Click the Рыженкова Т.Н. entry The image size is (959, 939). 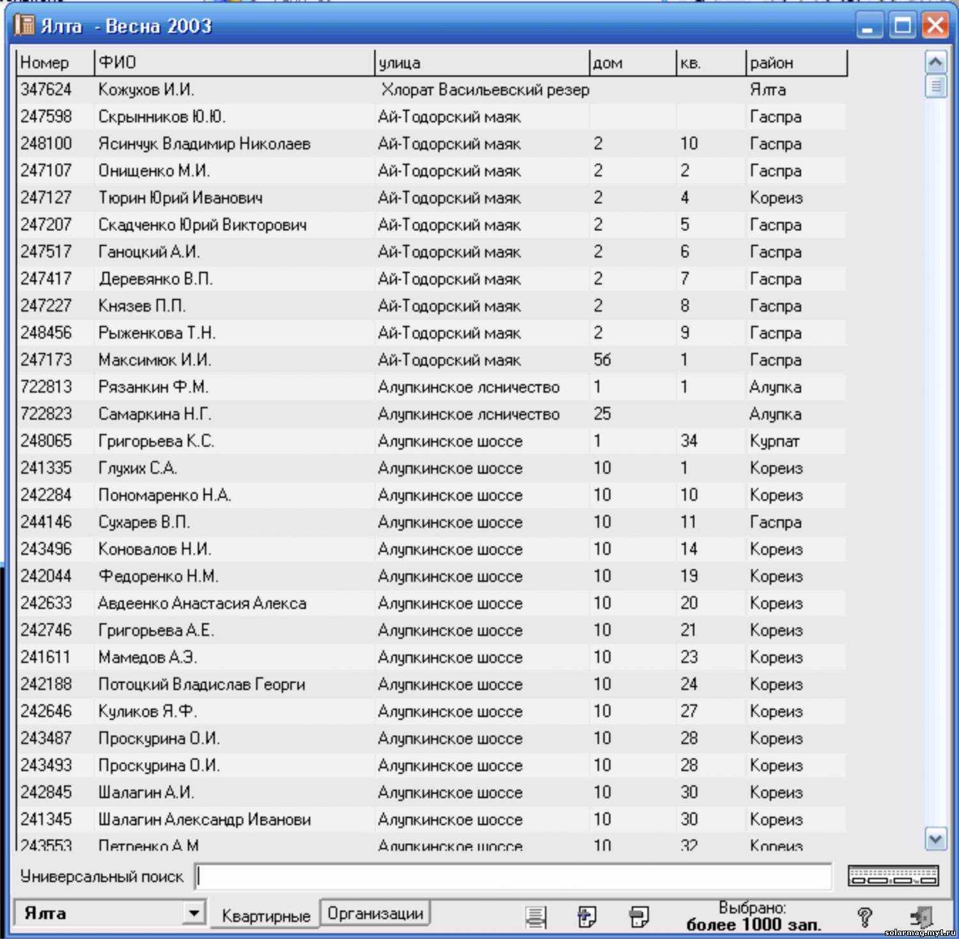(432, 333)
